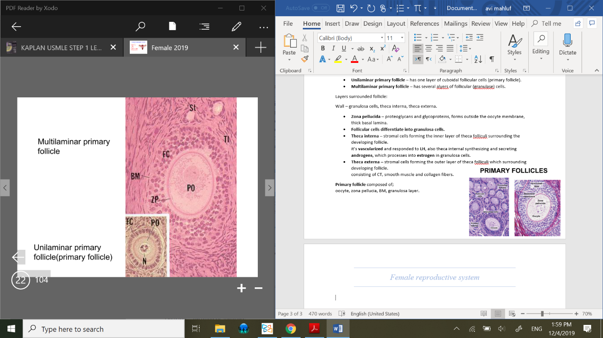Select the pencil annotate tool in Xodo
This screenshot has width=603, height=338.
coord(236,27)
